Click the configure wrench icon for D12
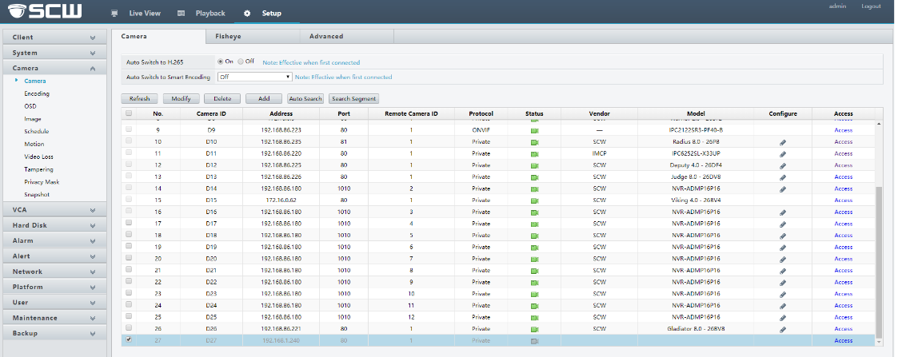Viewport: 898px width, 357px height. click(783, 165)
